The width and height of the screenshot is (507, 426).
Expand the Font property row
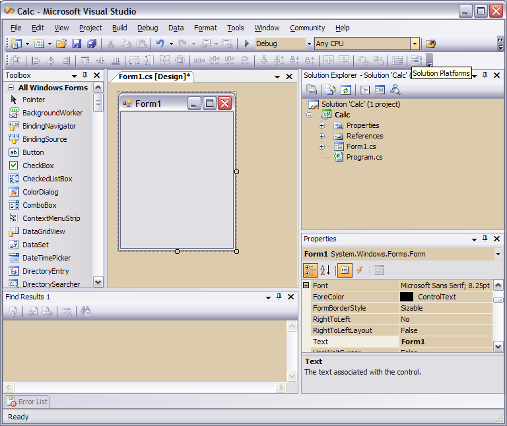tap(306, 286)
